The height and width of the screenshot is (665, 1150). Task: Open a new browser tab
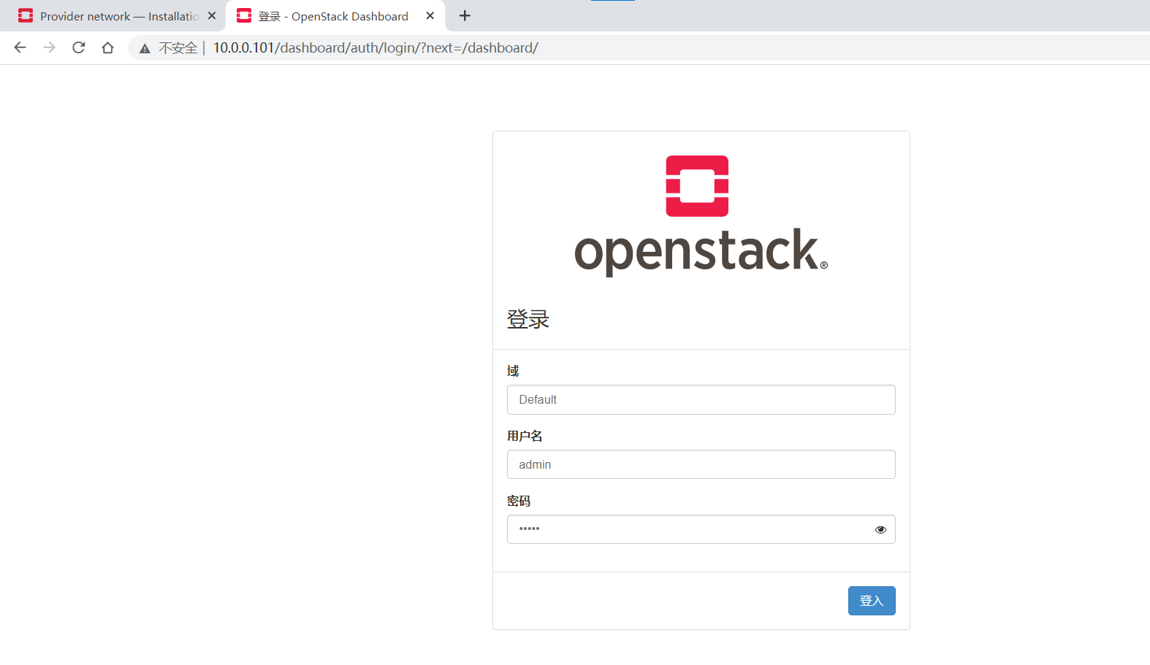point(465,15)
